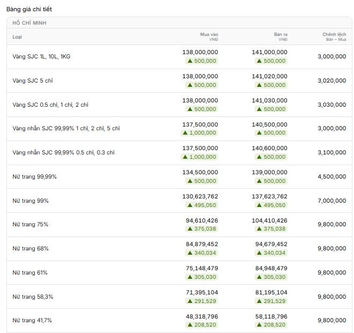Click the sell change badge 208,520
Viewport: 354px width, 333px height.
(x=271, y=325)
